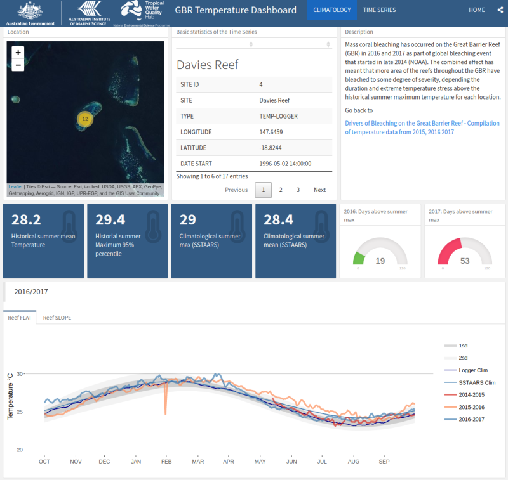This screenshot has height=480, width=508.
Task: Toggle Logger Clim series in legend
Action: coord(466,370)
